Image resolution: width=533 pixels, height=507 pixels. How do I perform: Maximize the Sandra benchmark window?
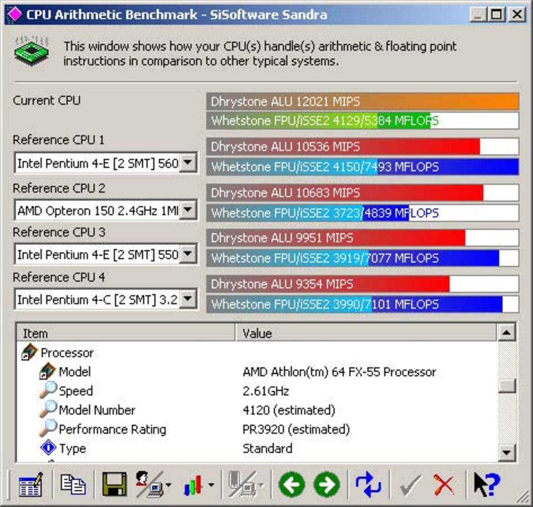click(496, 15)
